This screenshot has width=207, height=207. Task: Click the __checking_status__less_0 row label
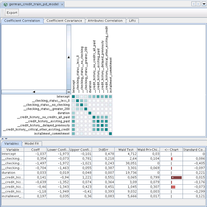51,101
